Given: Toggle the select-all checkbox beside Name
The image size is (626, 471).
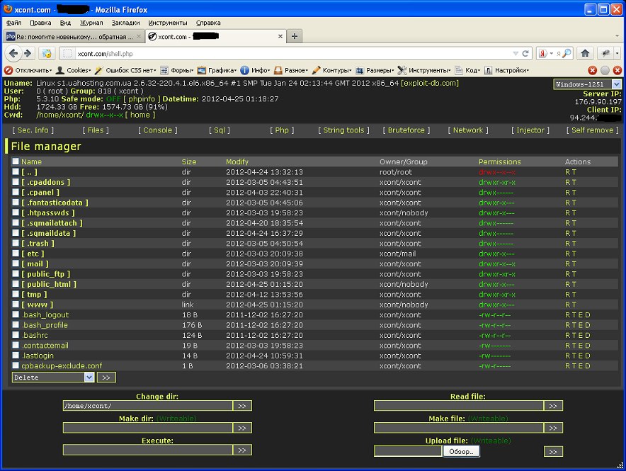Looking at the screenshot, I should (x=16, y=161).
